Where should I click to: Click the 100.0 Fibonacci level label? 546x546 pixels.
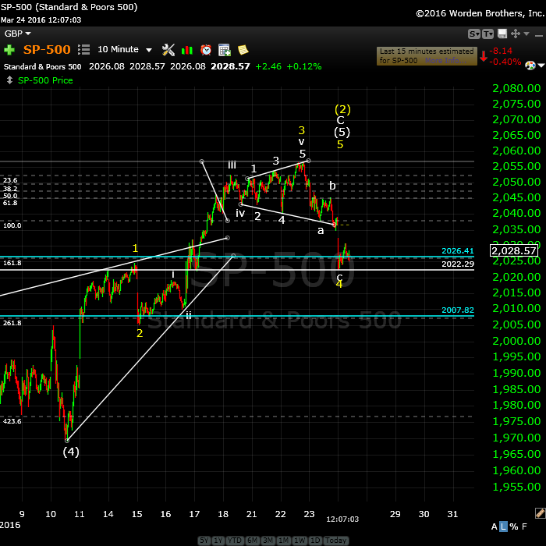[x=12, y=225]
